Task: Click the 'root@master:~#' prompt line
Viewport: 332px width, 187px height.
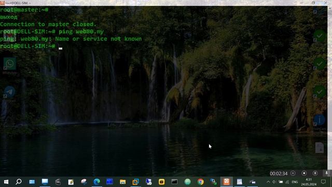Action: (x=24, y=10)
